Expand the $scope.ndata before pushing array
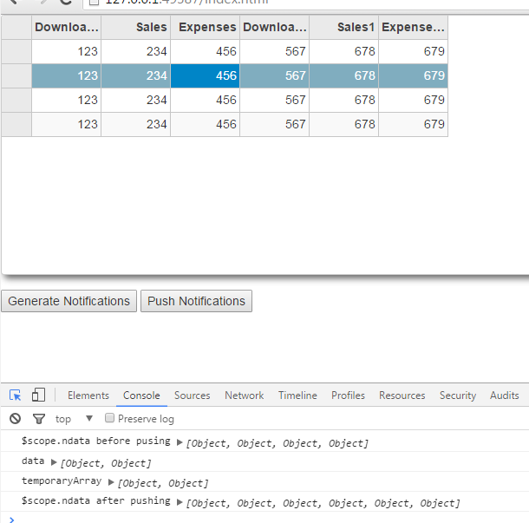This screenshot has width=529, height=523. pos(180,442)
